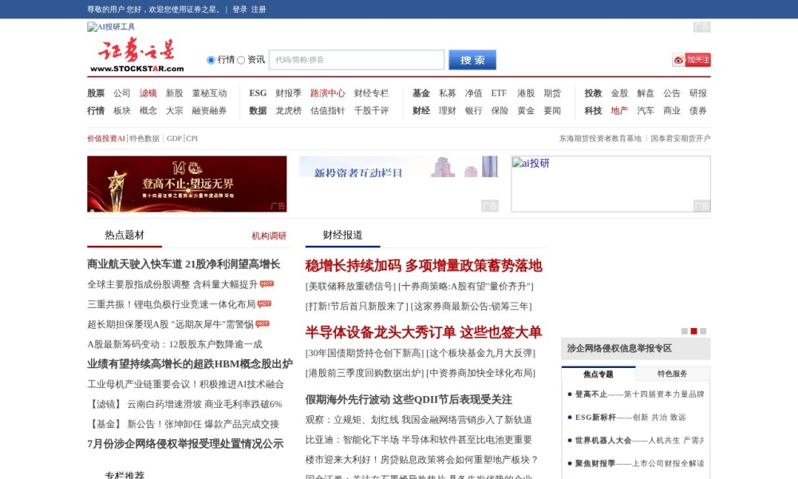Open 超长期担保屡现A股 article
Viewport: 798px width, 479px height.
coord(170,324)
